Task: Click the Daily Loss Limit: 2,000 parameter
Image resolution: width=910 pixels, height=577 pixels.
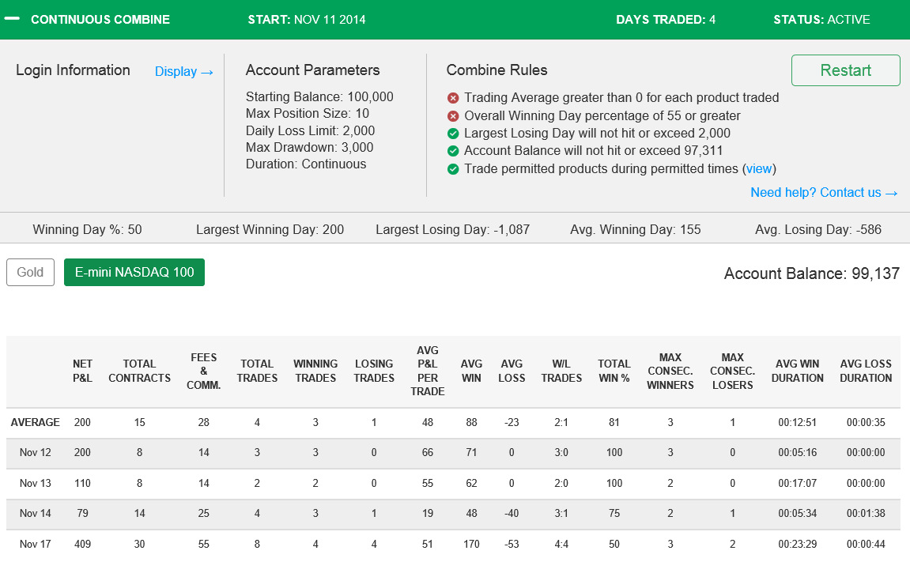Action: [310, 130]
